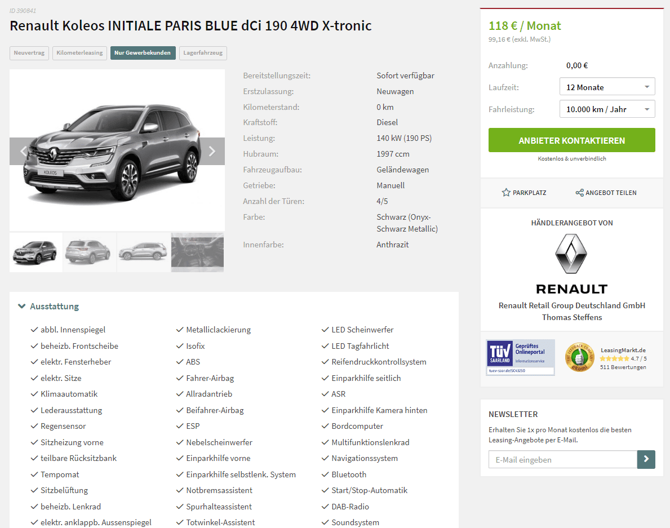The height and width of the screenshot is (528, 670).
Task: Share the offer via Angebot teilen
Action: [606, 193]
